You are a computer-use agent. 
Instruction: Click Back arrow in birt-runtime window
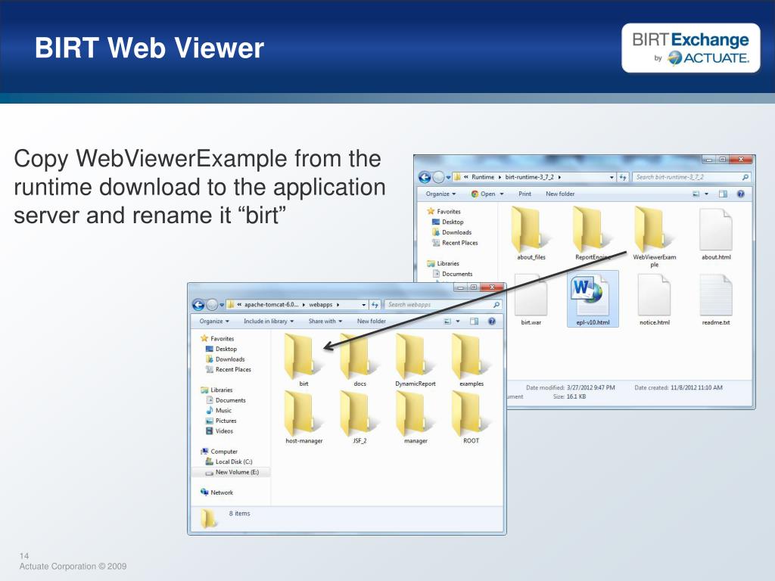coord(425,177)
